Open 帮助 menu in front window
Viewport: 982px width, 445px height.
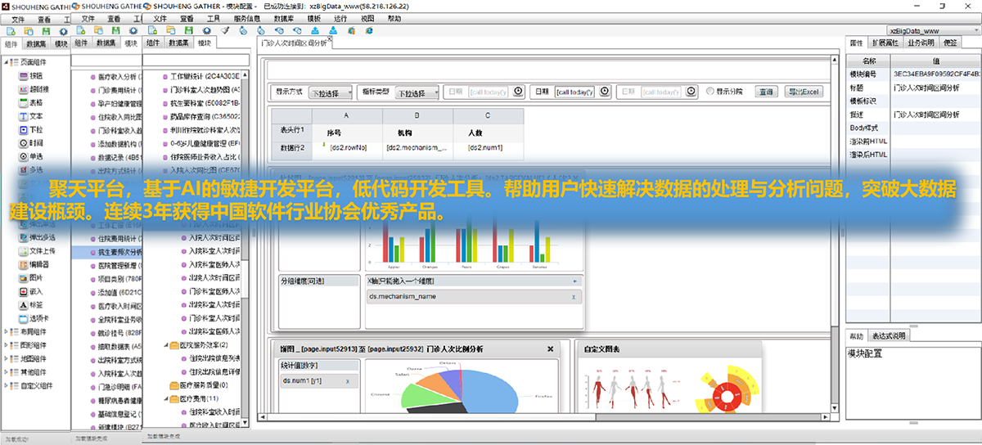coord(394,17)
